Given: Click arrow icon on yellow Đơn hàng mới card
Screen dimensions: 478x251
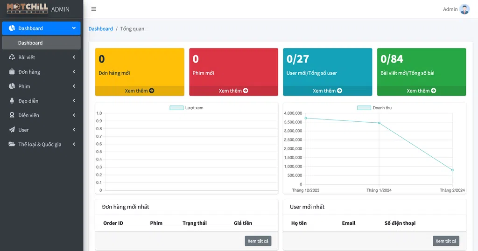Looking at the screenshot, I should 152,91.
